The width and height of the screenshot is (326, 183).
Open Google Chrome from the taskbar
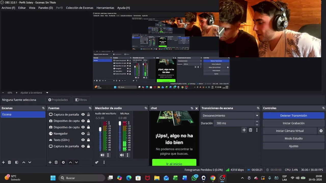pos(213,178)
